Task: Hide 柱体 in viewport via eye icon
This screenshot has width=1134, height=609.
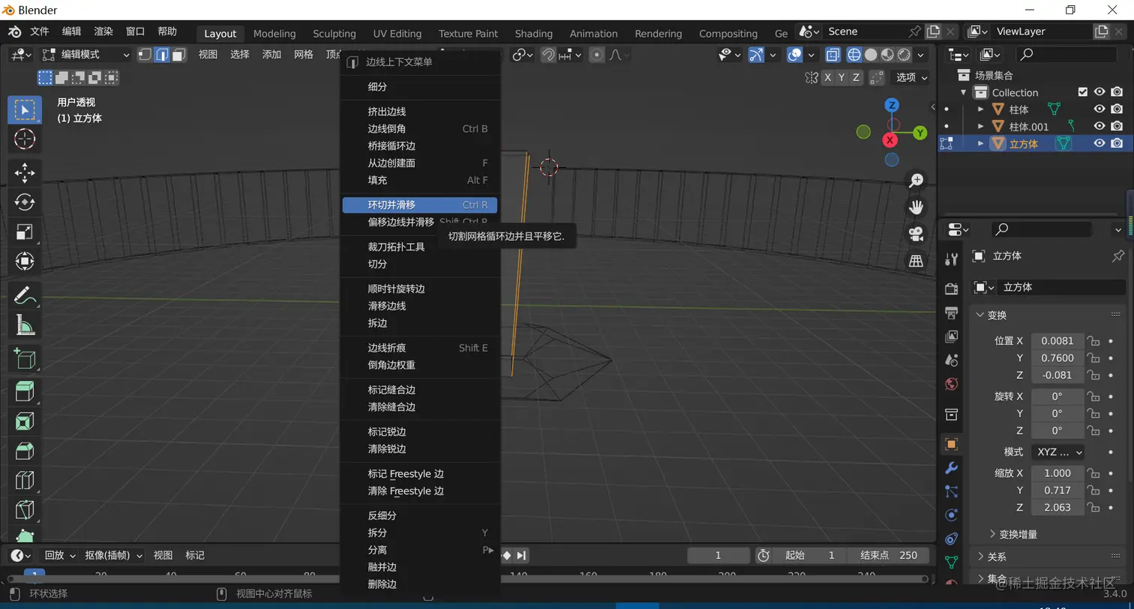Action: click(x=1099, y=109)
